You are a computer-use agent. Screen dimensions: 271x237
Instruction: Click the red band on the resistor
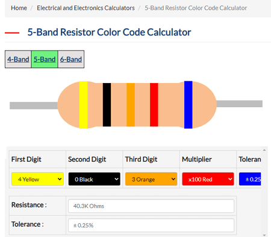point(154,105)
